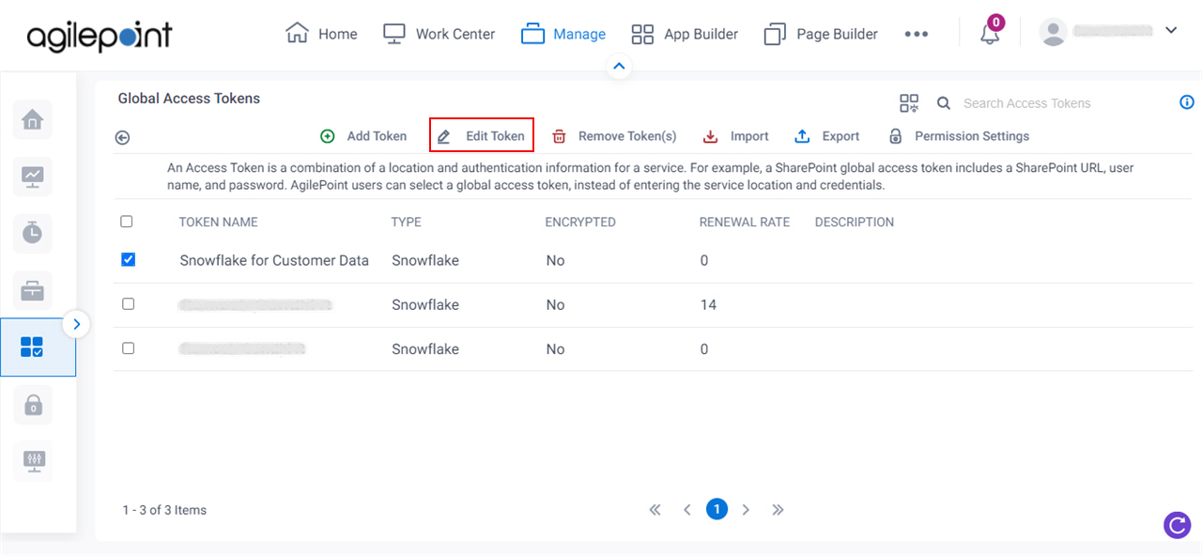Open sidebar home icon
Image resolution: width=1202 pixels, height=556 pixels.
coord(33,119)
